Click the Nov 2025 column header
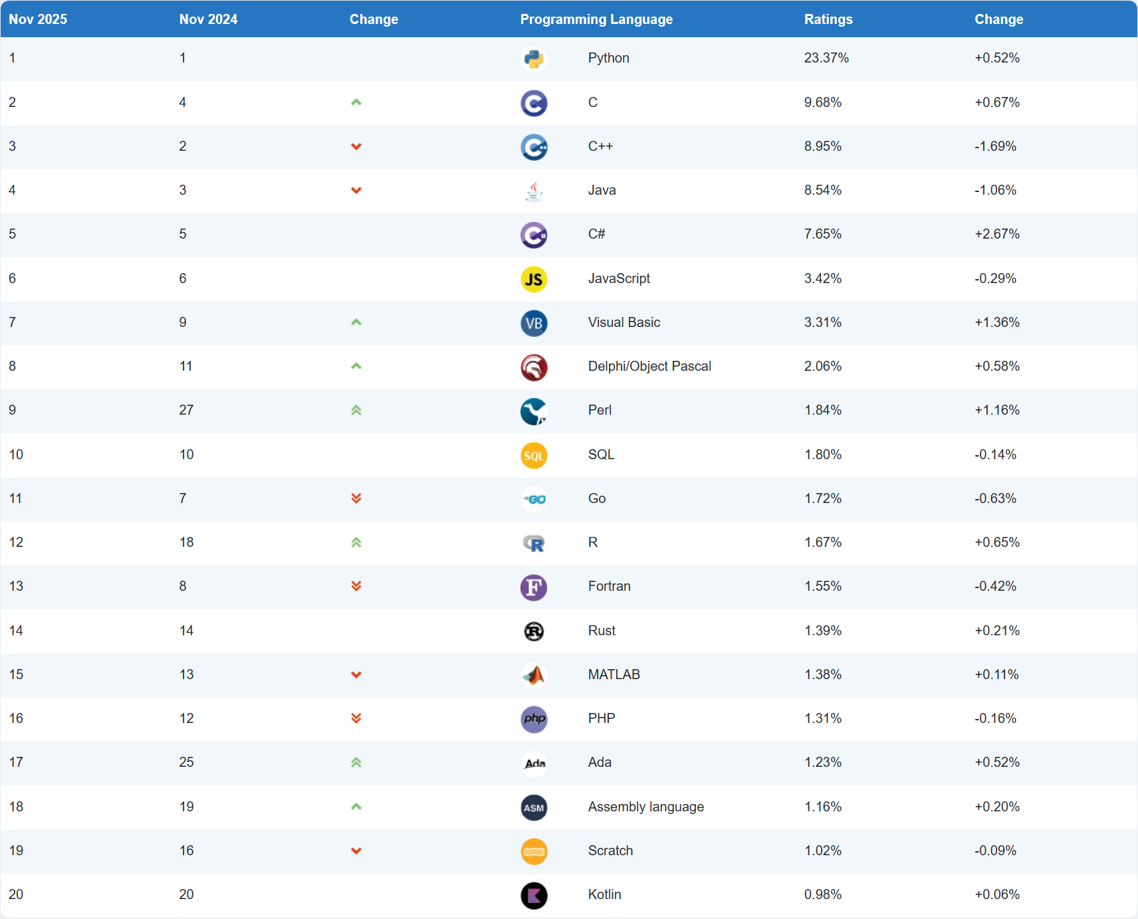 click(38, 19)
